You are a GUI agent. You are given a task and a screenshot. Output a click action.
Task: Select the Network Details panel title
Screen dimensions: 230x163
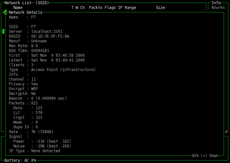pyautogui.click(x=25, y=12)
